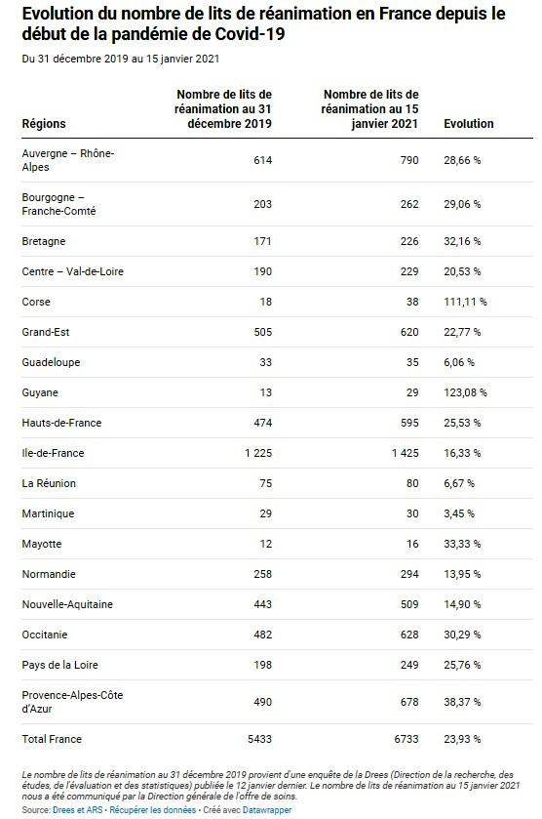Select the Guyane evolution value 123,08 %

(x=465, y=392)
